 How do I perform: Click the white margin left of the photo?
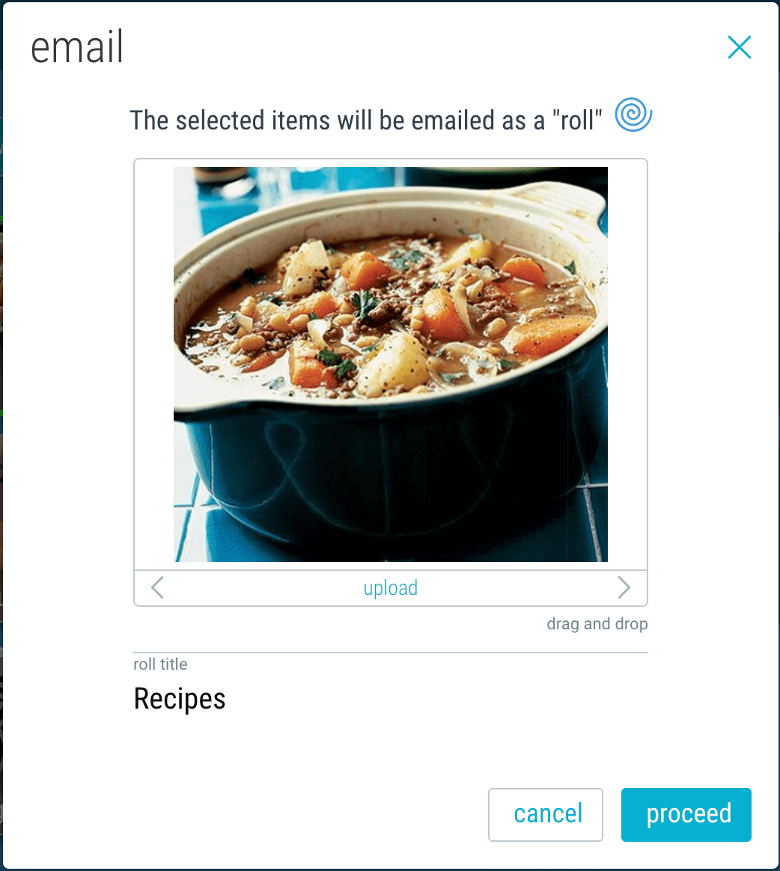154,364
